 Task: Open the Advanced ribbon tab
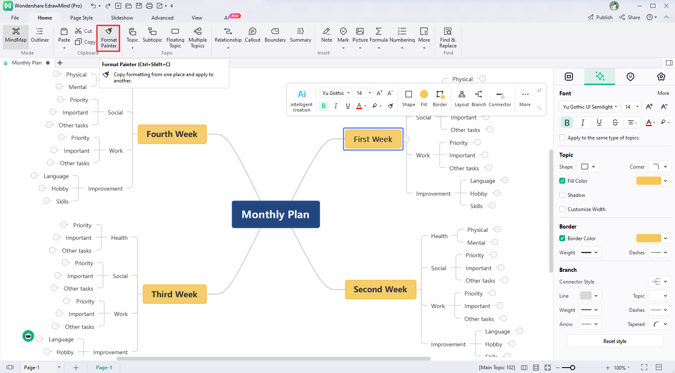(x=162, y=18)
